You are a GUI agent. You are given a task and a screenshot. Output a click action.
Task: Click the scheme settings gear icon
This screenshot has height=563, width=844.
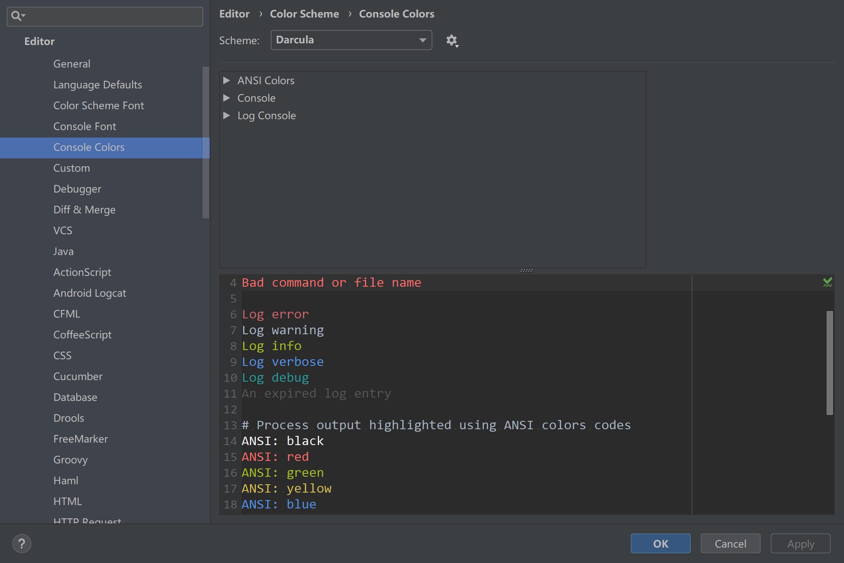[x=452, y=40]
